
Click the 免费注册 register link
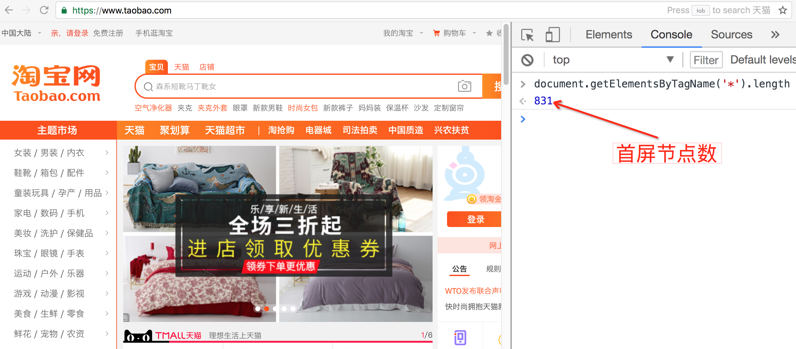pos(108,33)
